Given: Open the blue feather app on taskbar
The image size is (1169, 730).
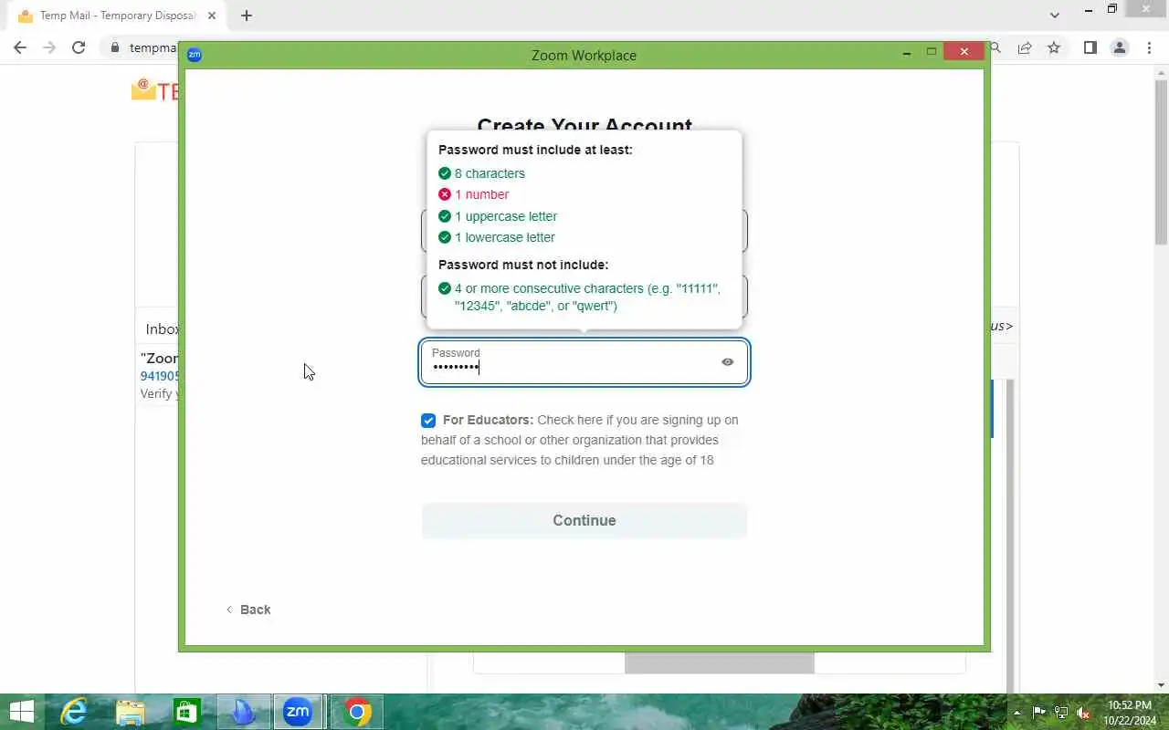Looking at the screenshot, I should (x=243, y=712).
